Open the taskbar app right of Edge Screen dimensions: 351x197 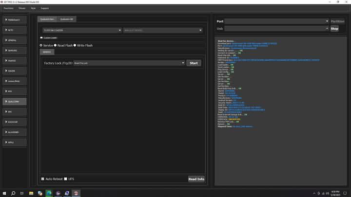coord(58,193)
